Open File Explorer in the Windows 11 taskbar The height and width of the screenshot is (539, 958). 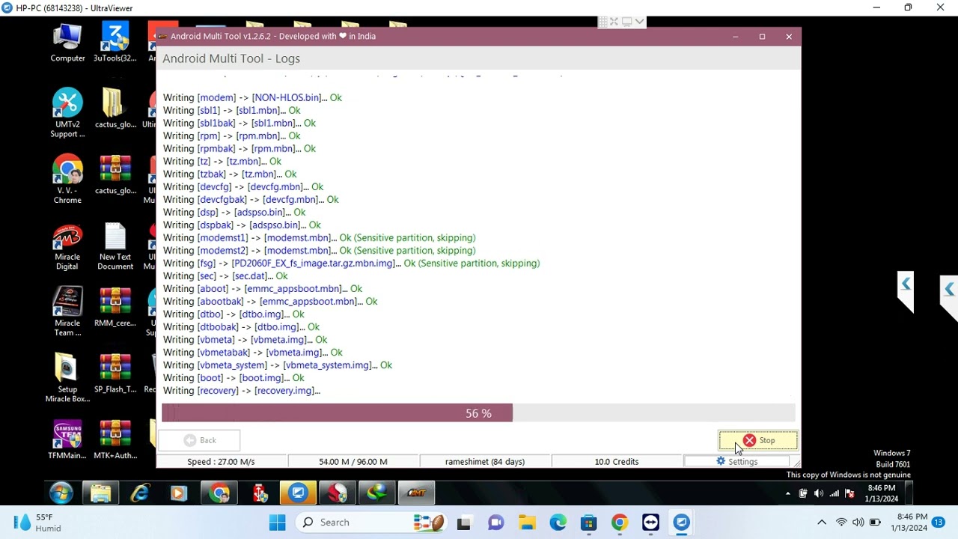point(527,523)
